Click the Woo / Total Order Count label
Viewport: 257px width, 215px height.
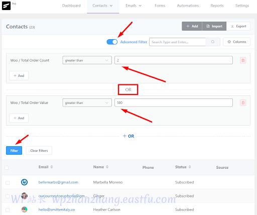pos(30,60)
